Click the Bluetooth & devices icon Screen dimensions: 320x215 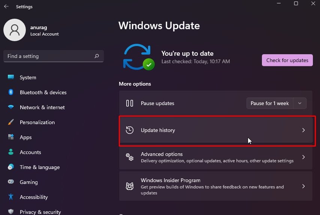click(11, 92)
